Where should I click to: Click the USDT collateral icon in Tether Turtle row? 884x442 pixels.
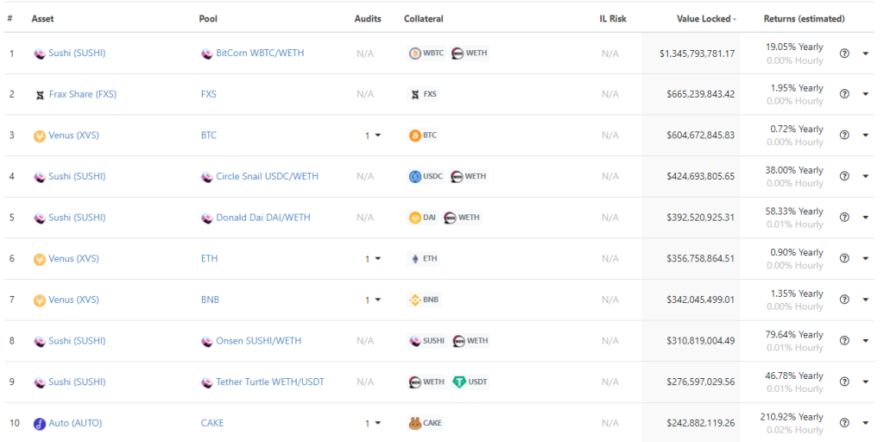point(459,382)
